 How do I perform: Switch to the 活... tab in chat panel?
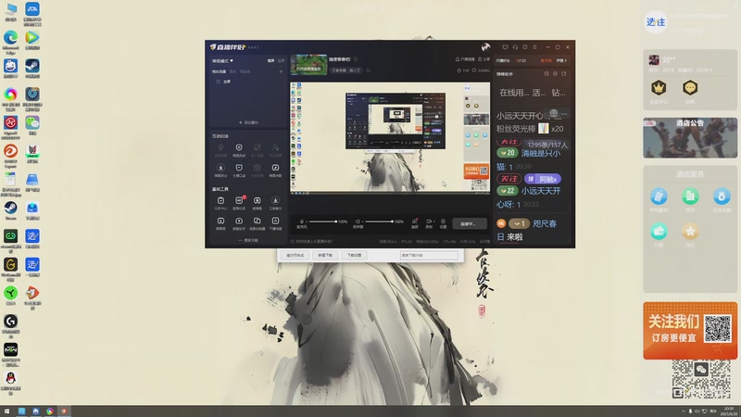point(539,93)
